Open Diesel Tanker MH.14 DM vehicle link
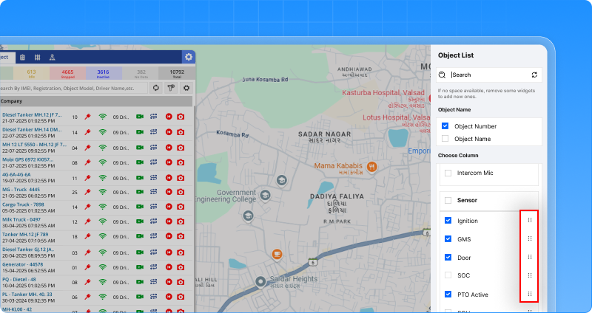The width and height of the screenshot is (592, 313). (31, 131)
